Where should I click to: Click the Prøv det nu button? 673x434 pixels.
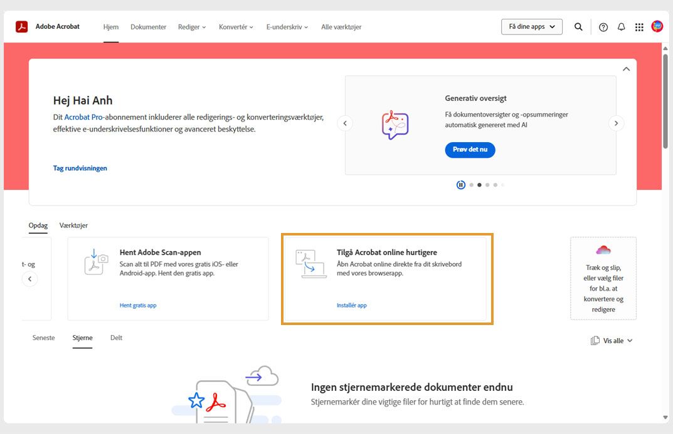pos(470,150)
